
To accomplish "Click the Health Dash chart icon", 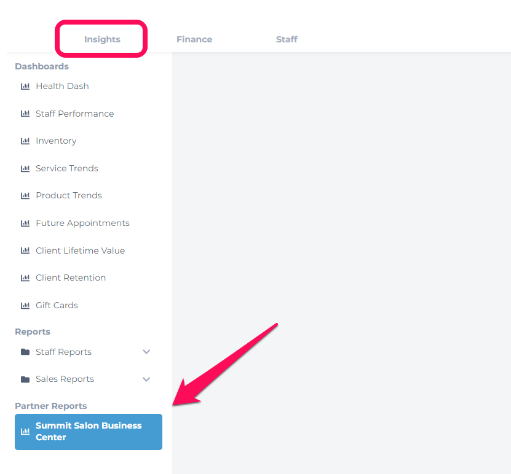I will tap(25, 86).
